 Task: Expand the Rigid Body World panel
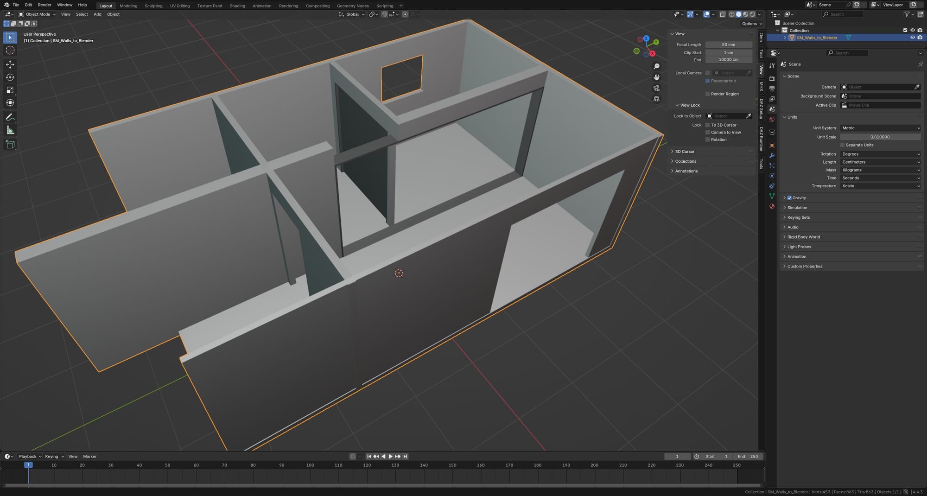click(x=803, y=237)
